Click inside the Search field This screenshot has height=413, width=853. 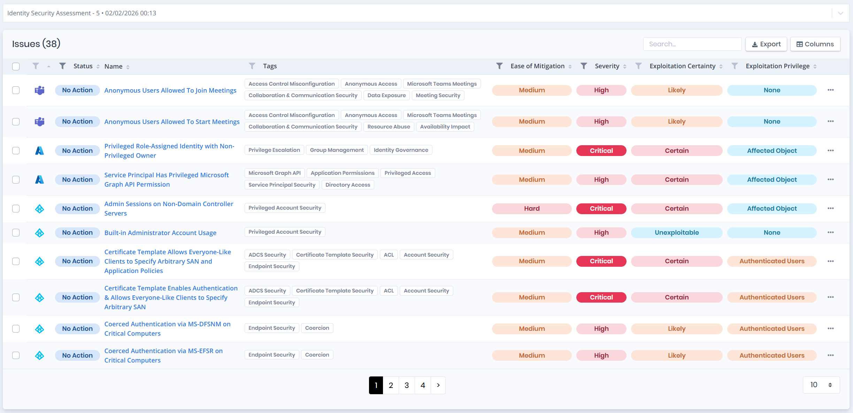click(x=692, y=44)
